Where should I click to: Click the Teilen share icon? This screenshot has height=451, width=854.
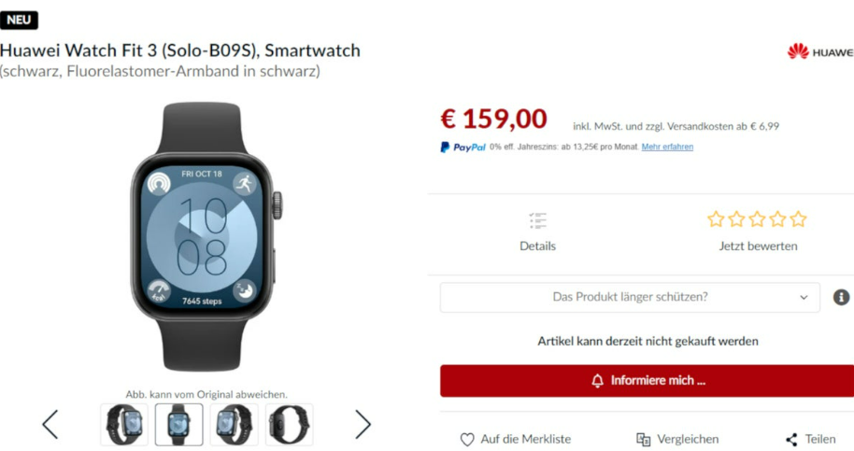(x=791, y=440)
